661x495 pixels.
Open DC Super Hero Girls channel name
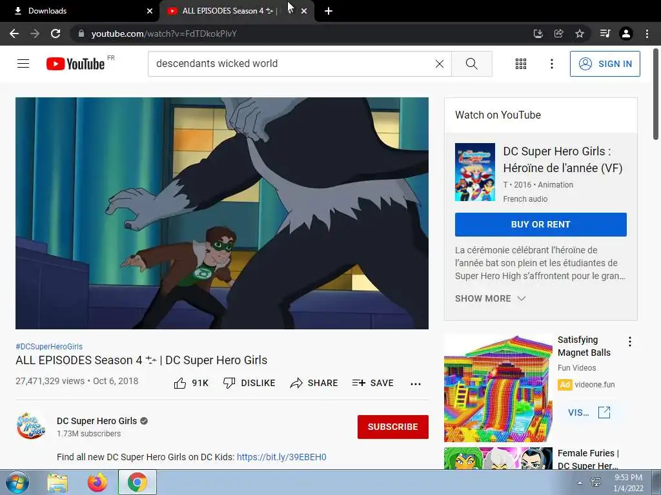pos(97,421)
